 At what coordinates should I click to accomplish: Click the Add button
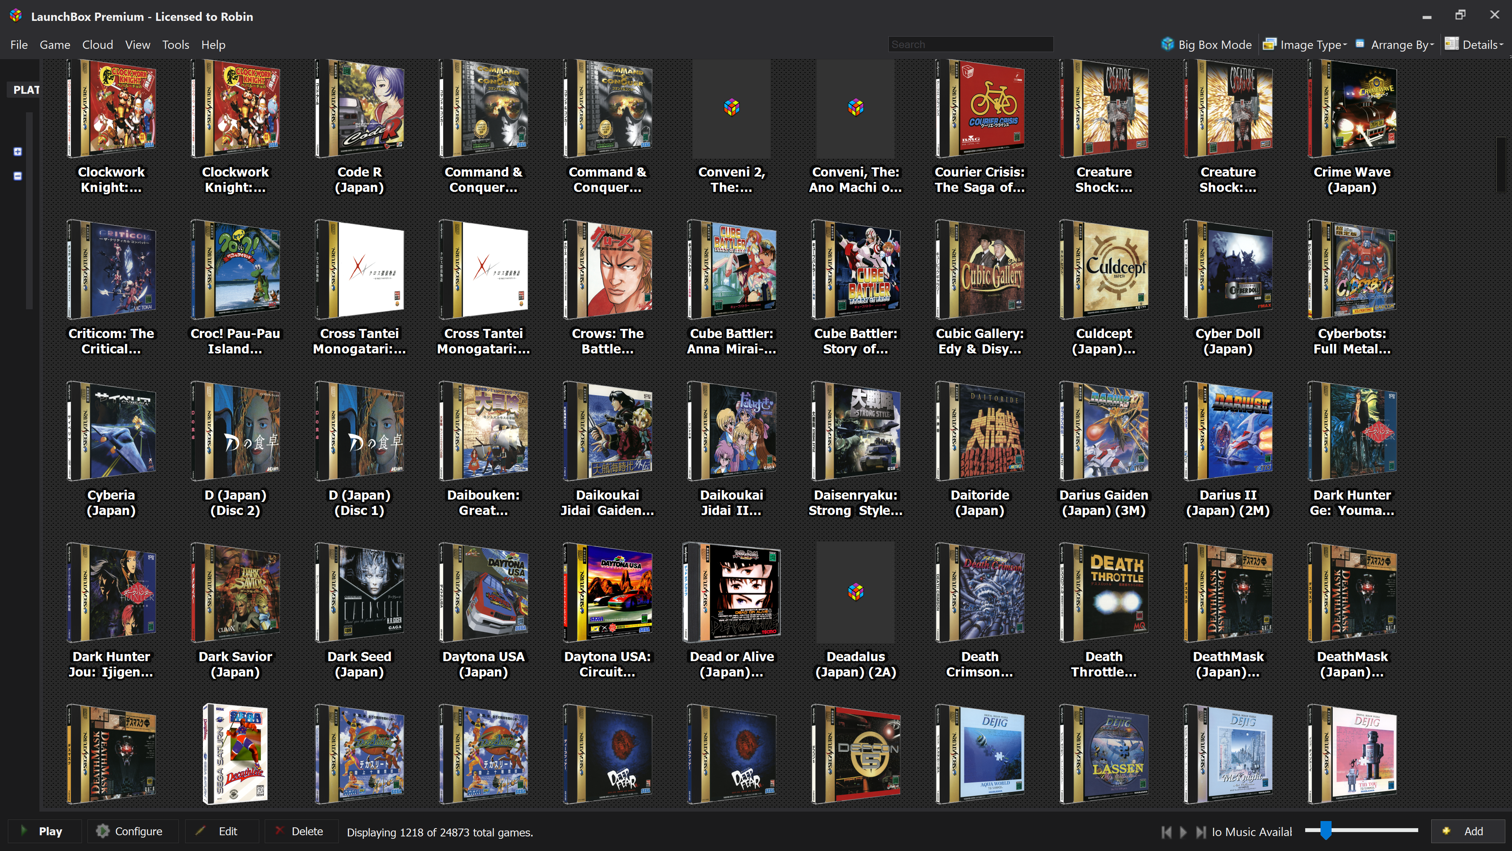[1467, 831]
